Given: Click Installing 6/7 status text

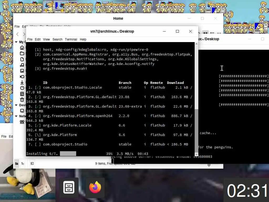Looking at the screenshot, I should tap(42, 154).
